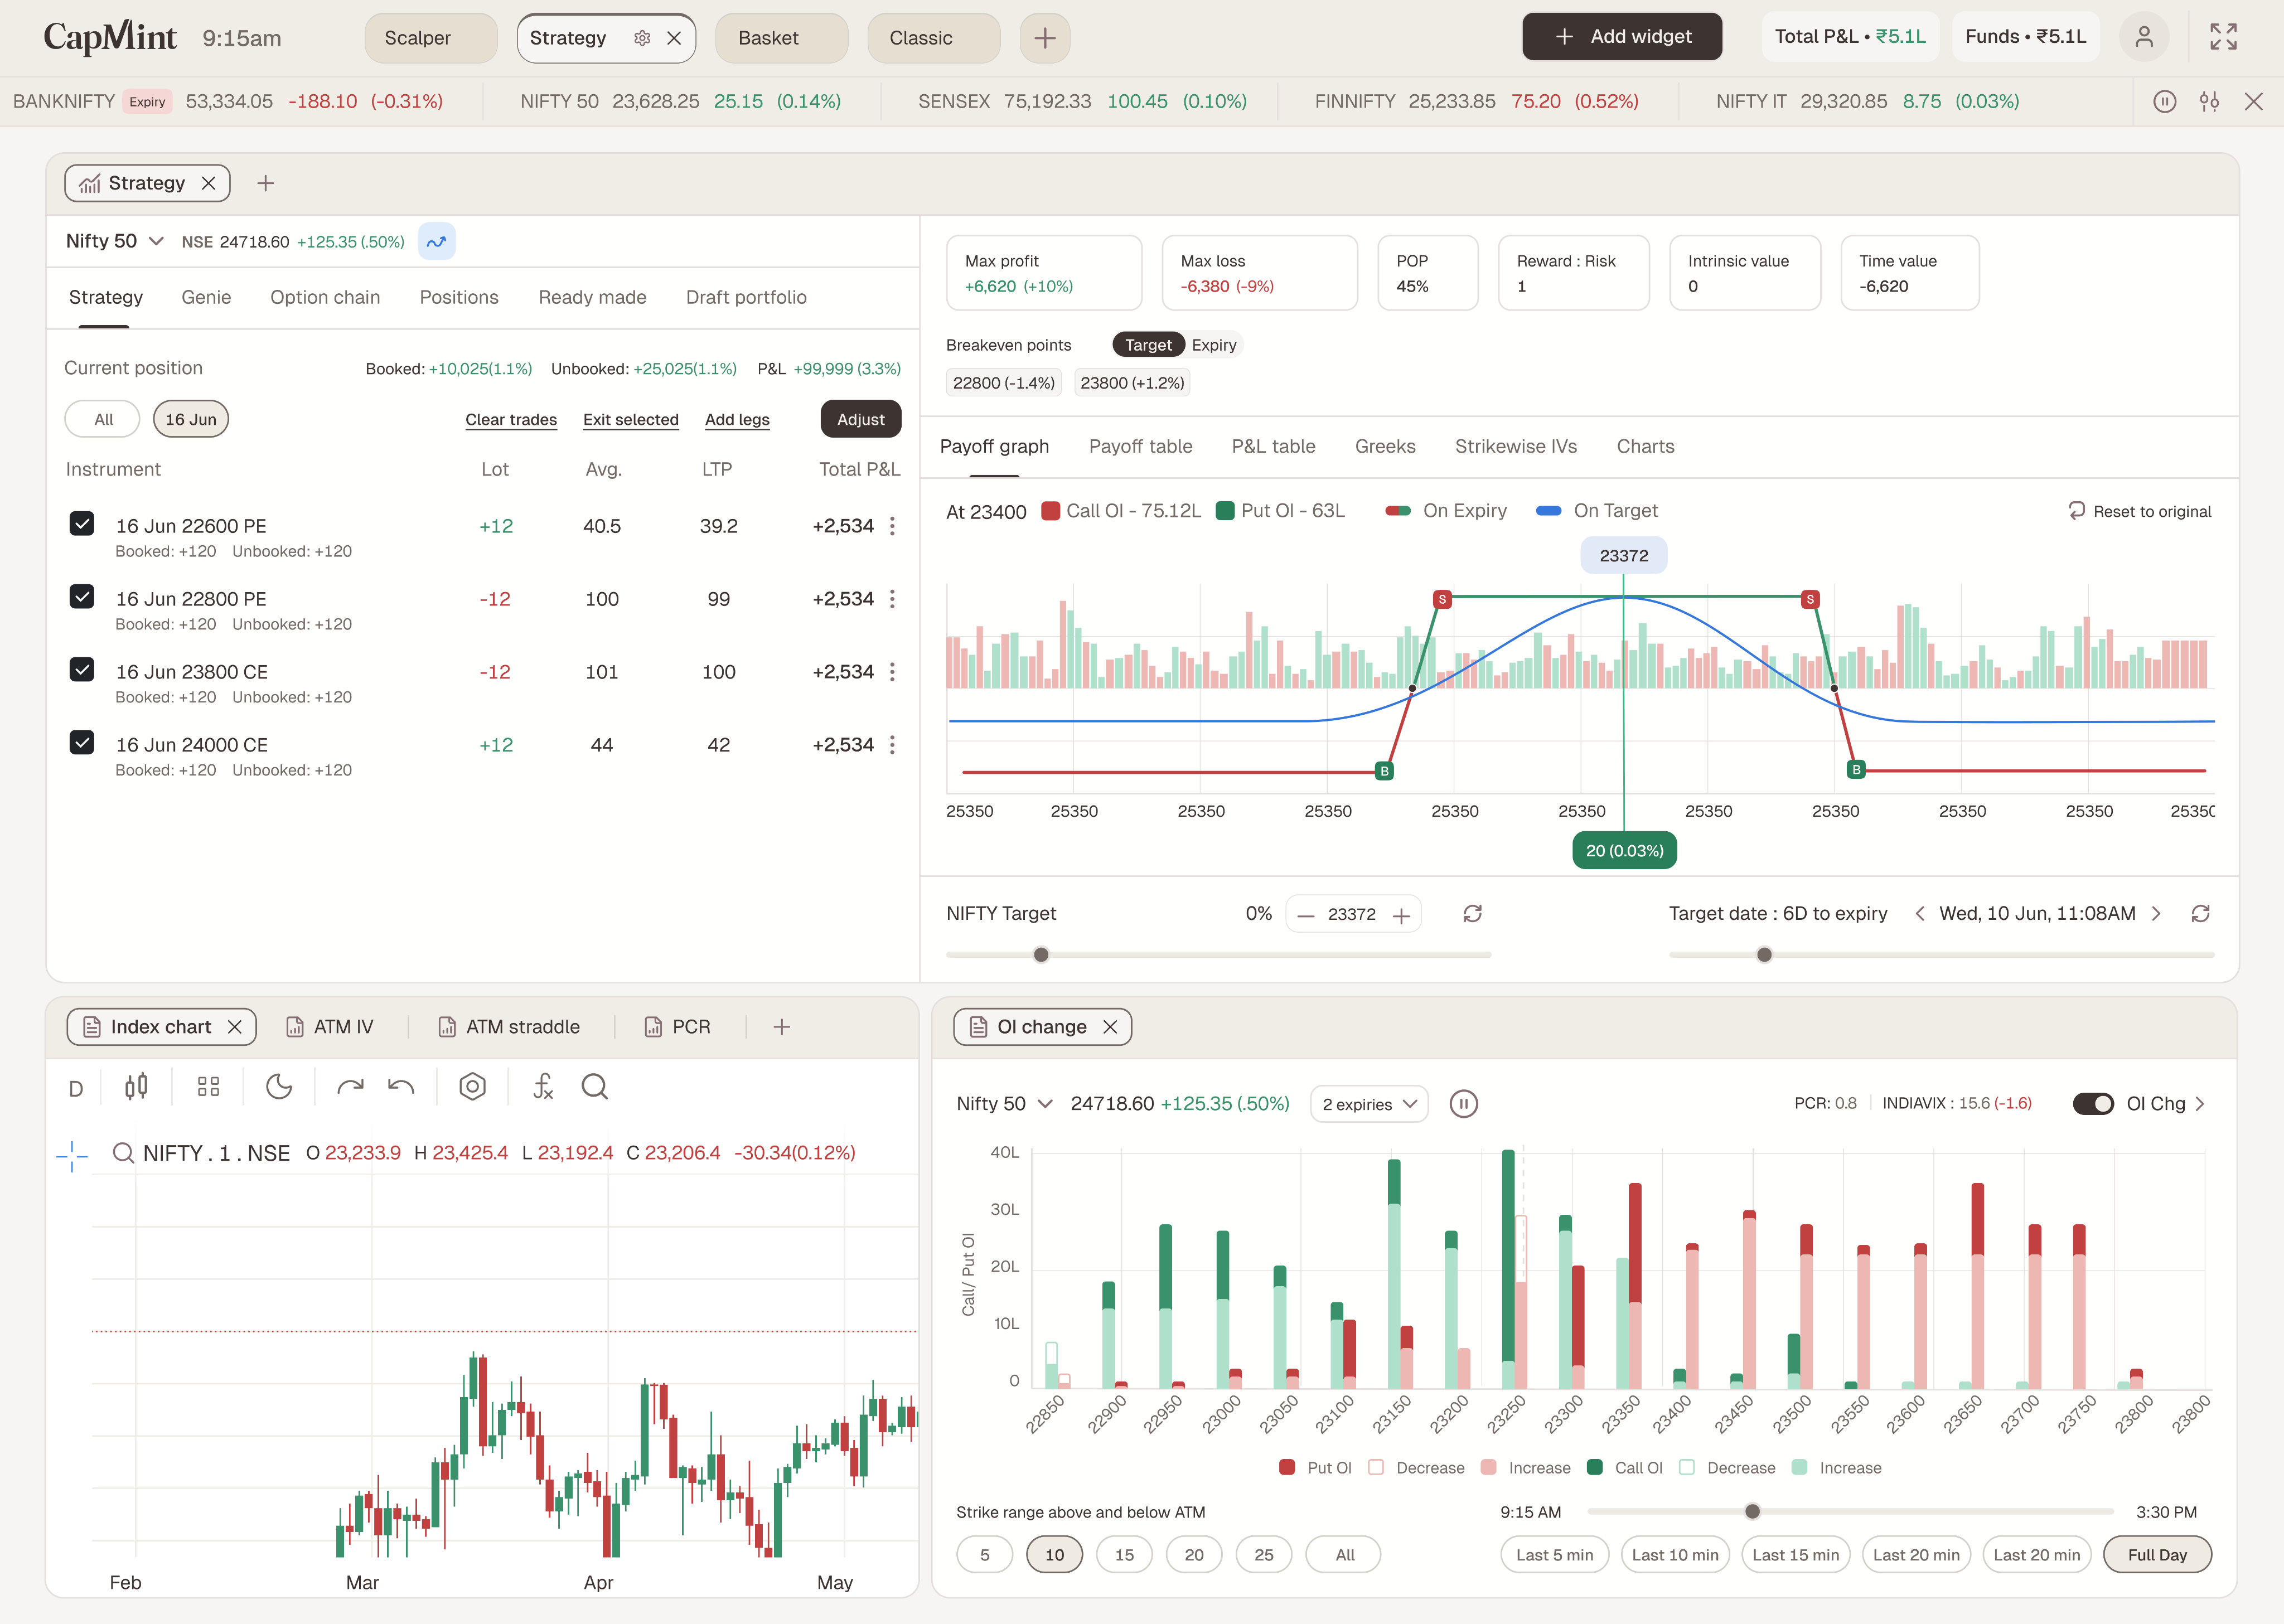Adjust the NIFTY Target slider handle
This screenshot has height=1624, width=2284.
pos(1041,955)
